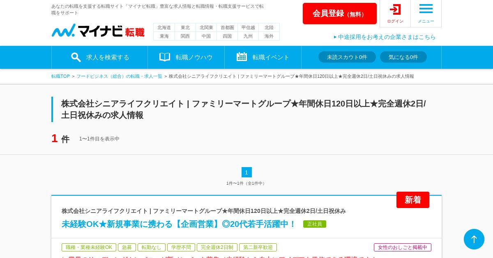The width and height of the screenshot is (493, 258).
Task: Click the 学歴不問 tag
Action: 181,247
